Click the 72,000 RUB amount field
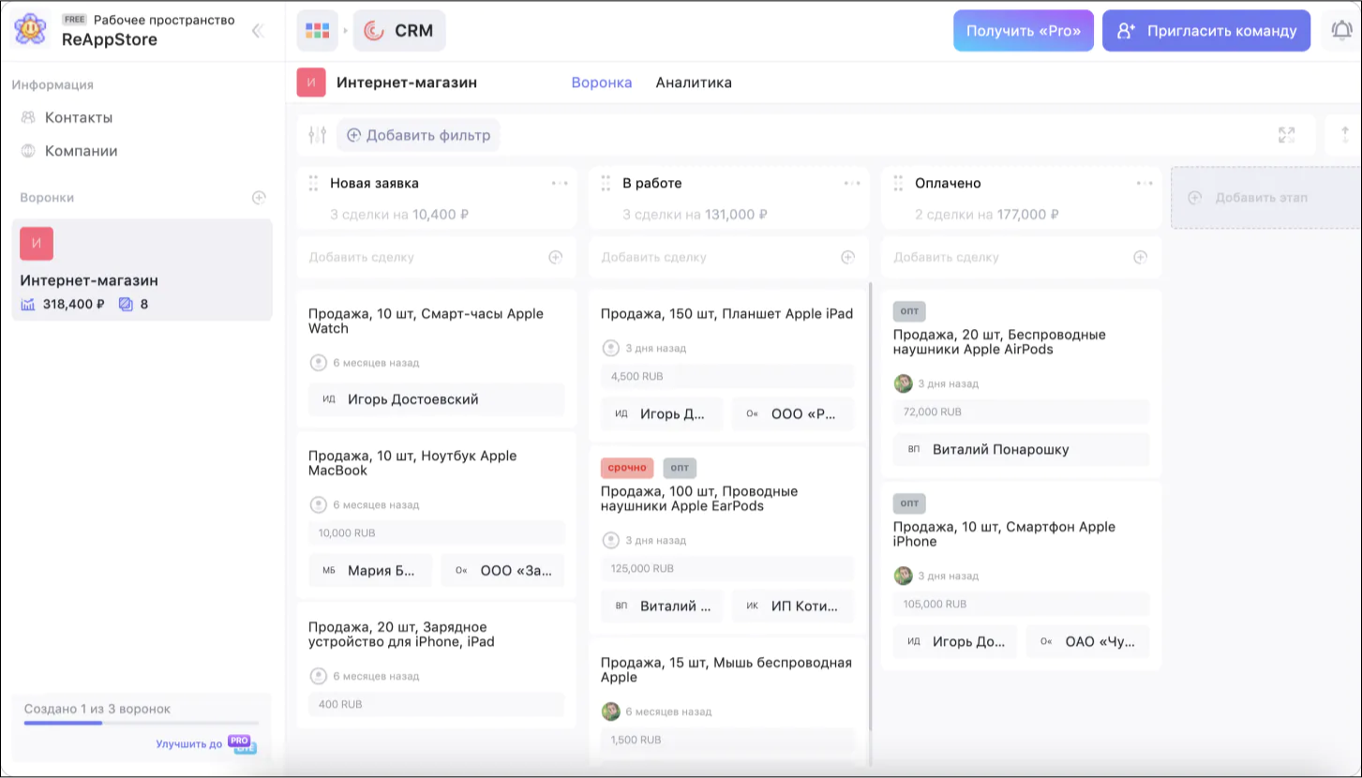1362x778 pixels. point(1022,411)
